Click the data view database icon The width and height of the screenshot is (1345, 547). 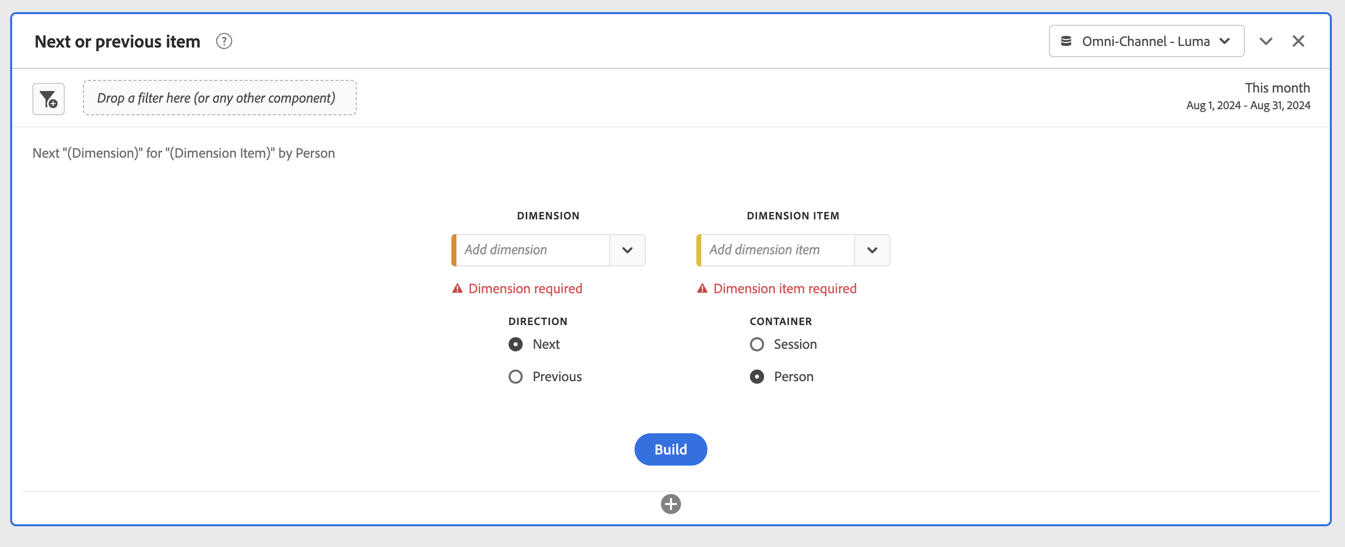pos(1066,41)
